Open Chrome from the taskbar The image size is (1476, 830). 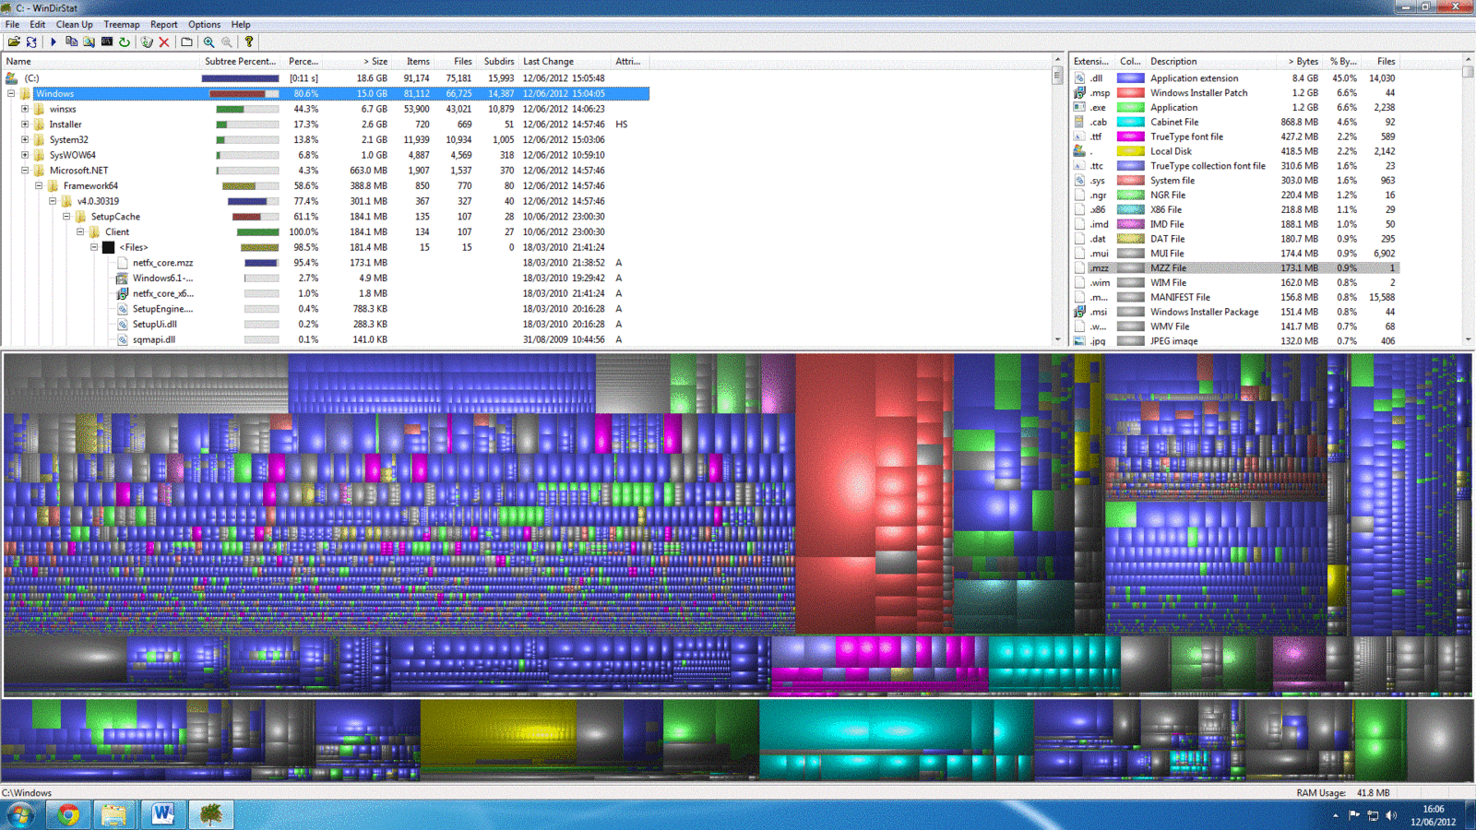coord(68,814)
